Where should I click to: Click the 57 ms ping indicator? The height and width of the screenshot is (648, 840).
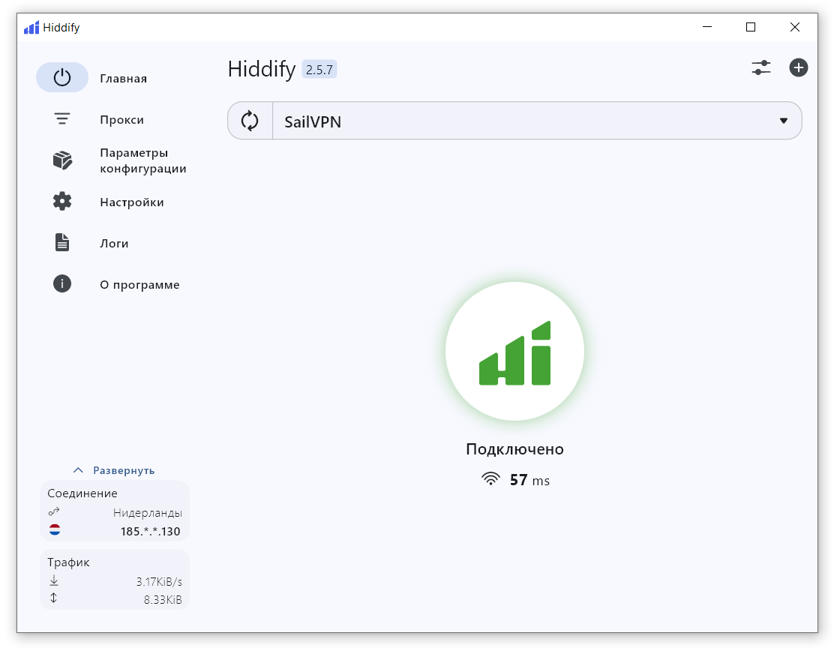coord(516,480)
